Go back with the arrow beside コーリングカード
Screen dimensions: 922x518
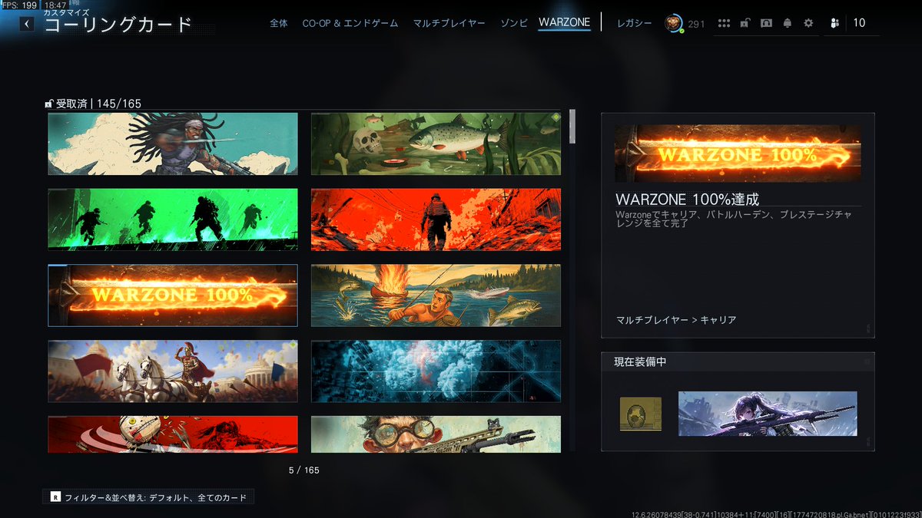[x=28, y=24]
